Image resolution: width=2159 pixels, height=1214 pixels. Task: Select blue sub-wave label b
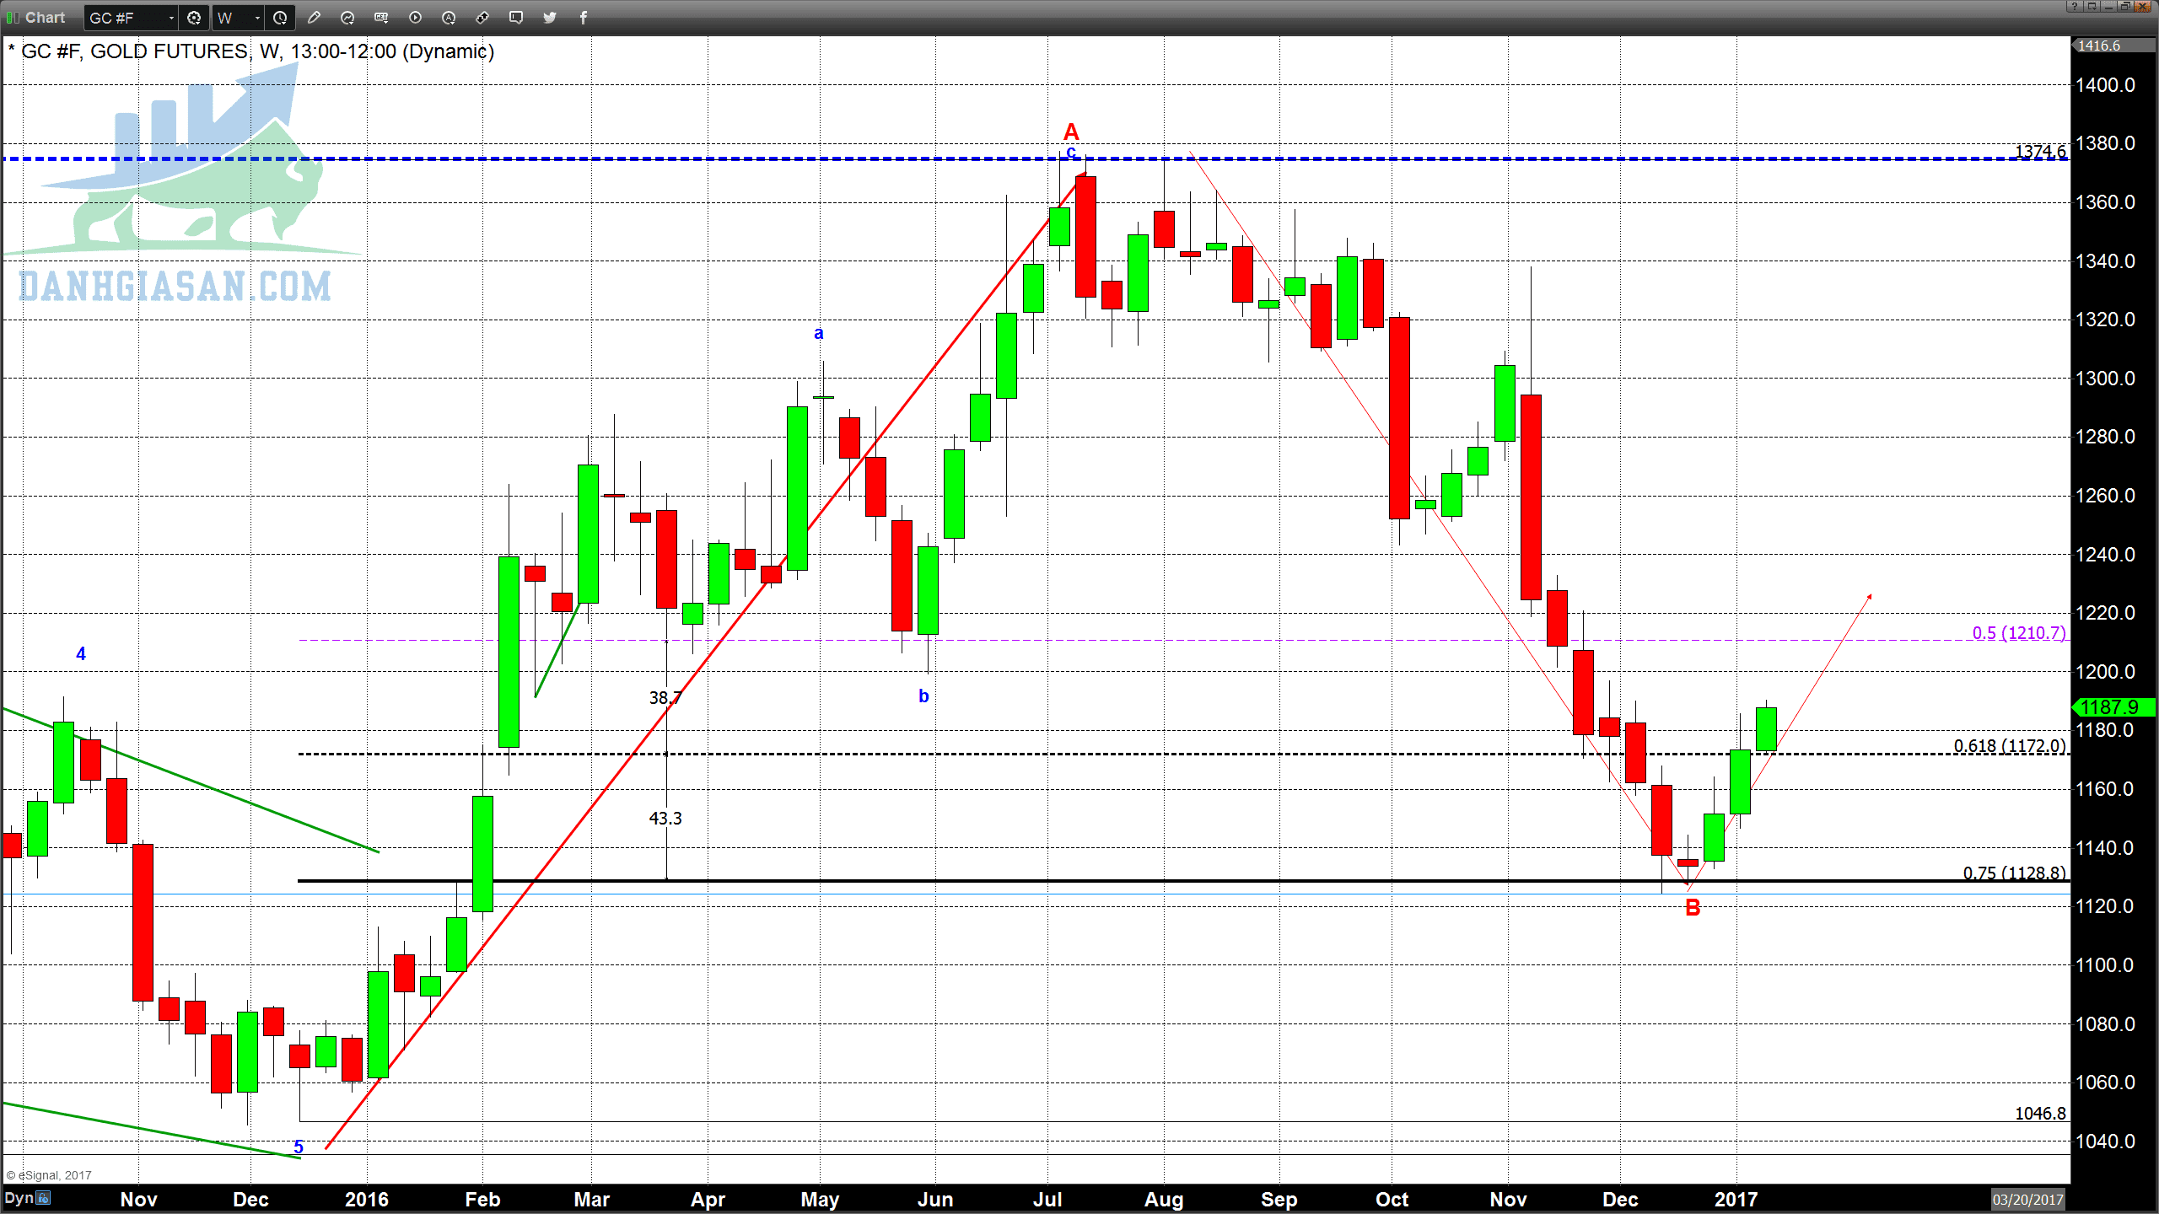[923, 696]
